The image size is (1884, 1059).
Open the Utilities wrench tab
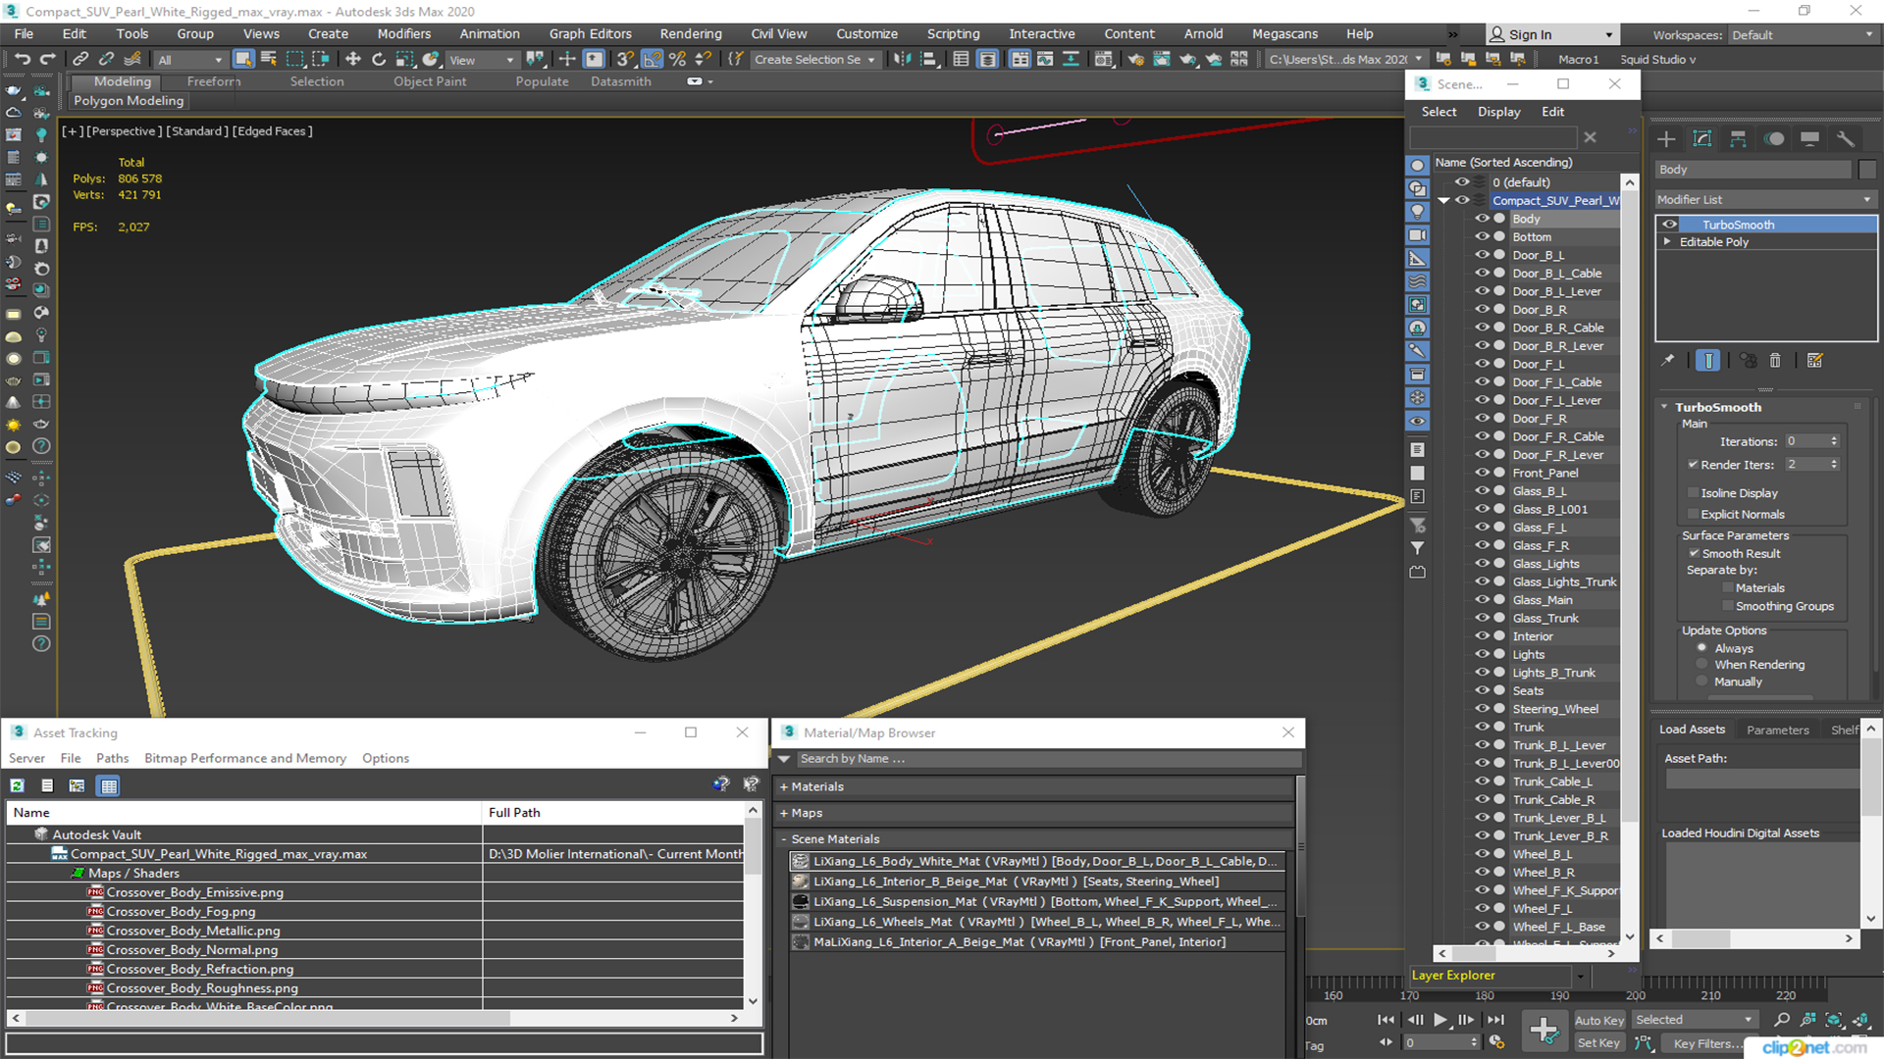tap(1846, 139)
